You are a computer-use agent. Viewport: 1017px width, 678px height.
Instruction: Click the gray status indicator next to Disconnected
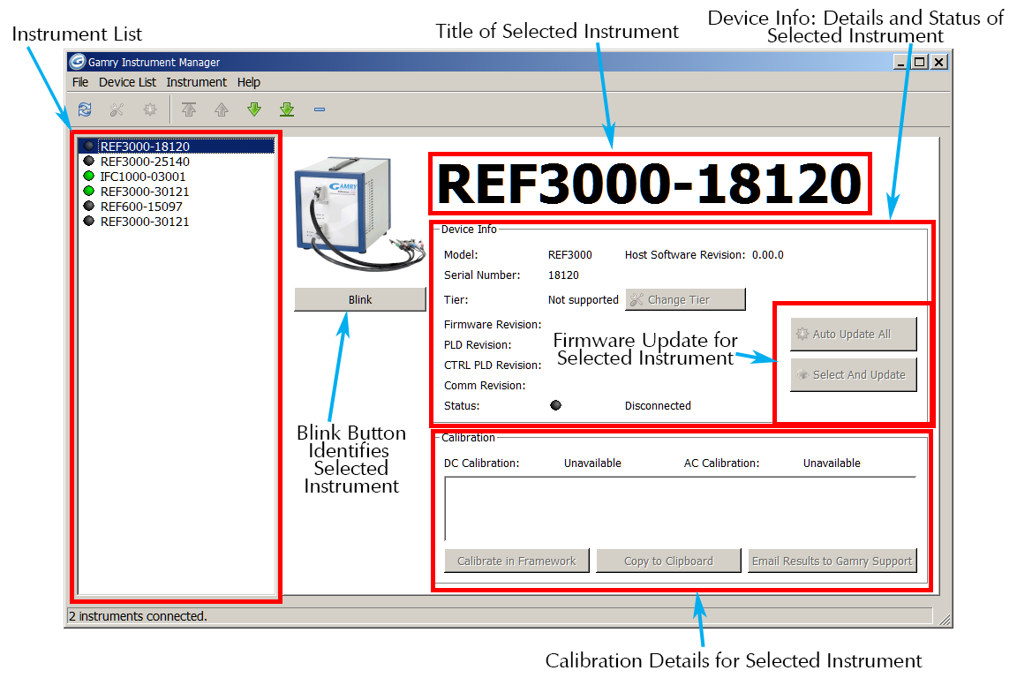tap(556, 405)
